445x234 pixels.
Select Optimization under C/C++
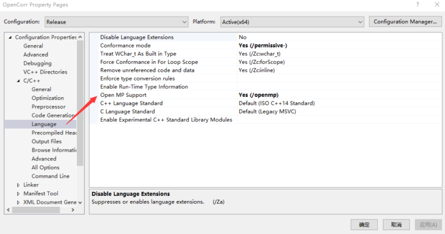[48, 98]
